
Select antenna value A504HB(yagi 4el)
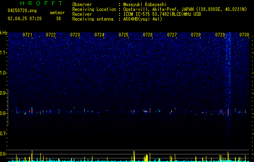click(x=143, y=19)
